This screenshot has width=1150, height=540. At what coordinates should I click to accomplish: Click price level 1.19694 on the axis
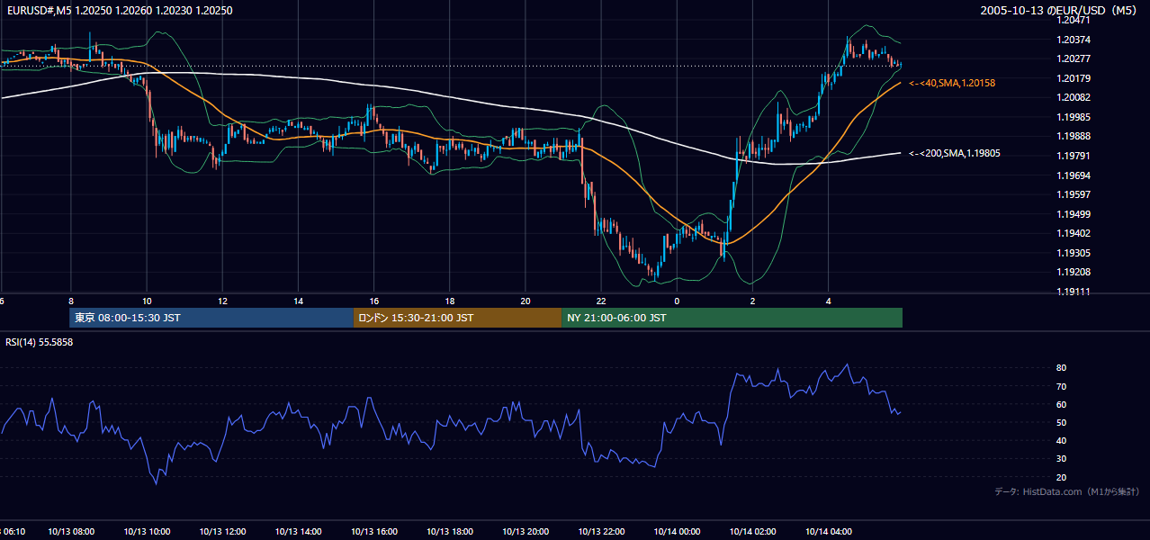tap(1074, 175)
